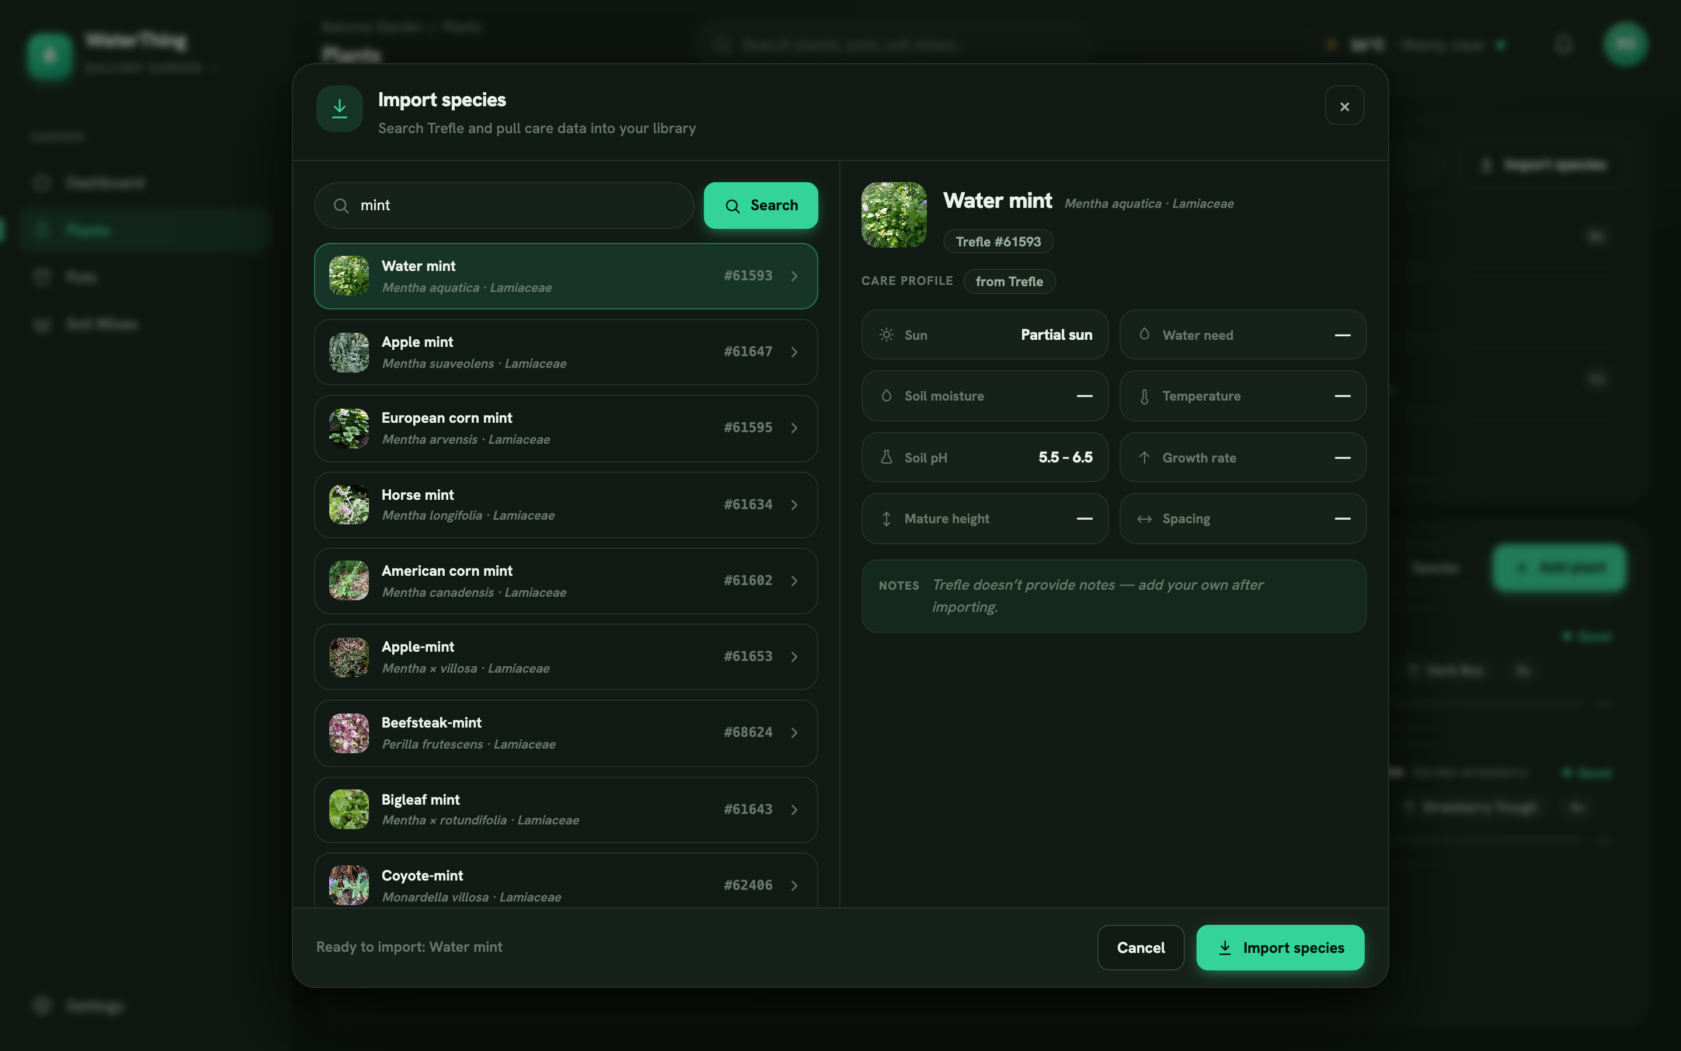The width and height of the screenshot is (1681, 1051).
Task: Click the "Water mint" heading in the detail panel
Action: tap(998, 201)
